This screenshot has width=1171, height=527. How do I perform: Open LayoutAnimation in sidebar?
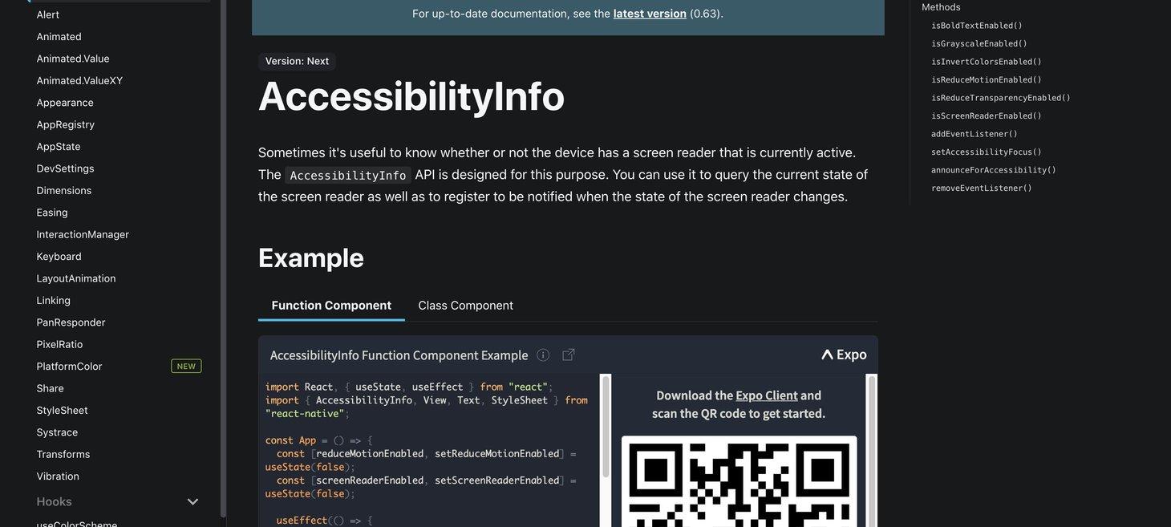76,278
